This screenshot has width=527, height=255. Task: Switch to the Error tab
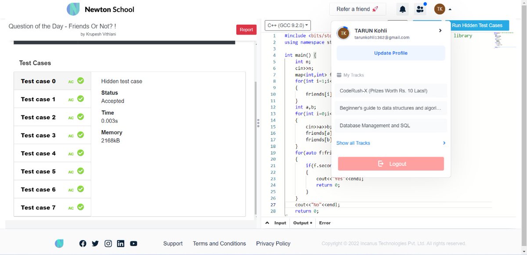[x=325, y=223]
